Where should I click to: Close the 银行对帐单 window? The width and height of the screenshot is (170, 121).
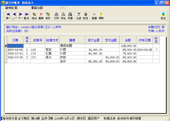point(167,3)
